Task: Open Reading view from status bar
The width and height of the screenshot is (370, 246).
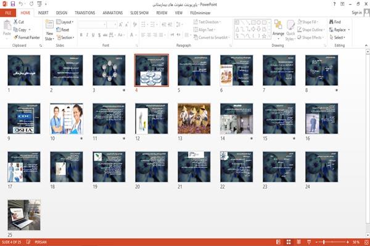Action: [298, 242]
